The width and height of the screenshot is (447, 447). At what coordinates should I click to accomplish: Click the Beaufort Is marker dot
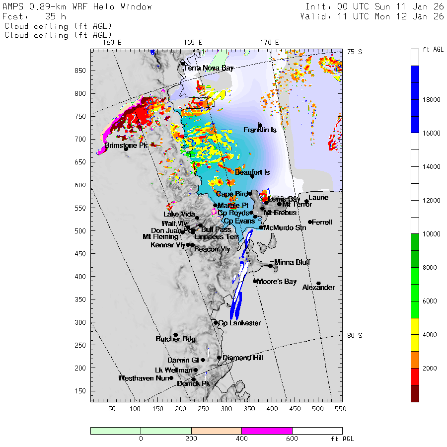(x=252, y=176)
